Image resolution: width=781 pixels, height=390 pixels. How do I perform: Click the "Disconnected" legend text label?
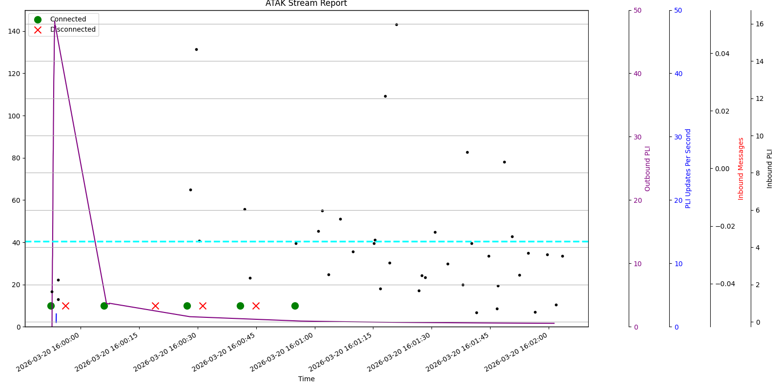coord(73,30)
